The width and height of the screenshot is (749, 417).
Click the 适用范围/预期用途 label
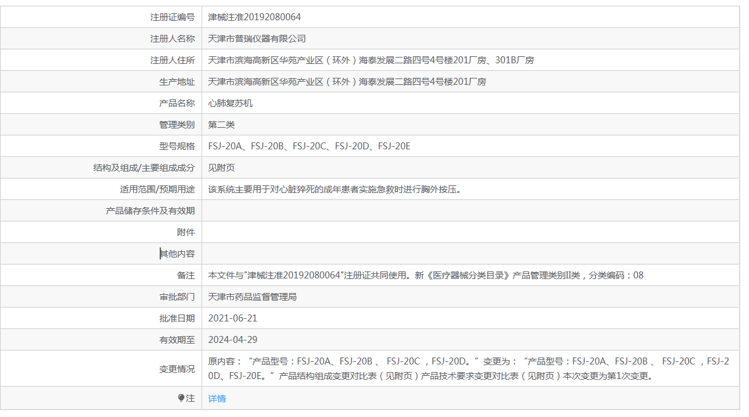coord(157,189)
